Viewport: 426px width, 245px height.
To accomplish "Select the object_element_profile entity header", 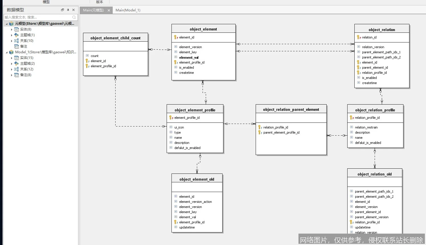I will tap(195, 110).
